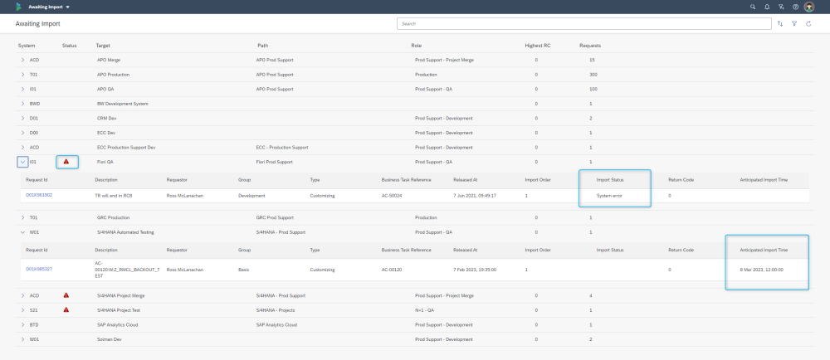Select the S21 system label

34,309
